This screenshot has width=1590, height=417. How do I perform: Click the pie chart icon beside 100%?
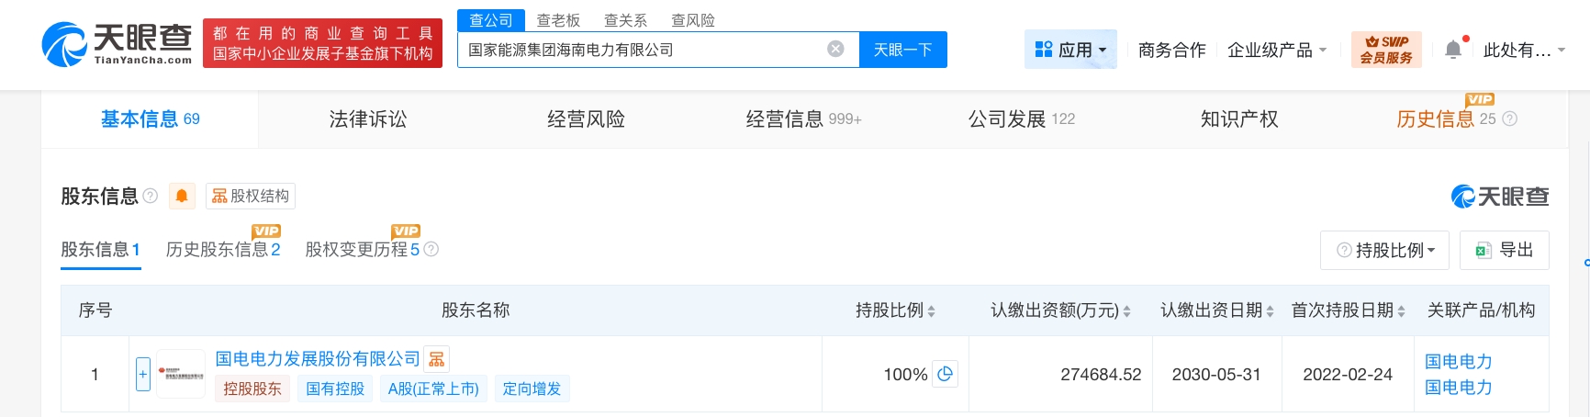[946, 374]
